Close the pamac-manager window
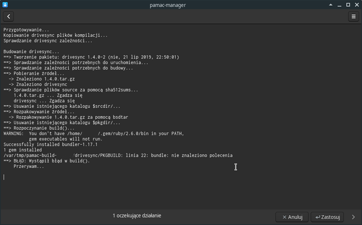The width and height of the screenshot is (362, 225). (x=357, y=5)
